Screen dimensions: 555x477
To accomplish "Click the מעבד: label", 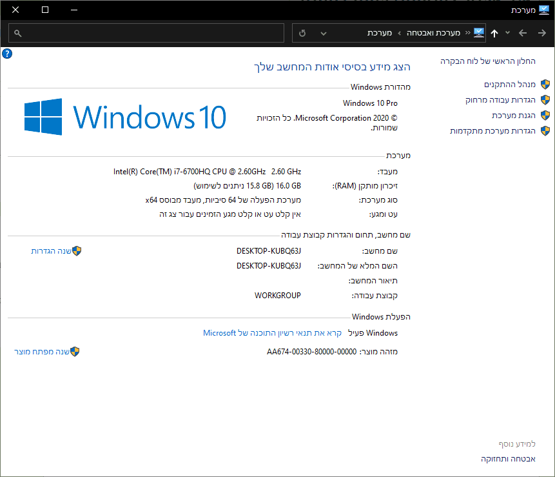I will [x=387, y=172].
